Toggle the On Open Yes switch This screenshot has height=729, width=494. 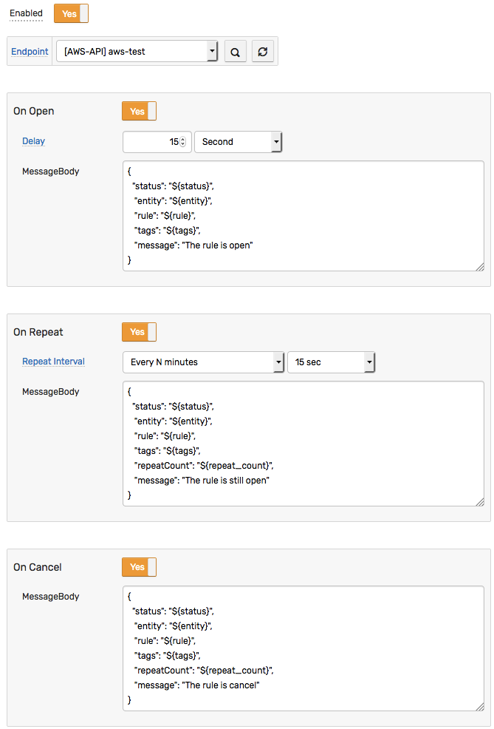click(140, 111)
